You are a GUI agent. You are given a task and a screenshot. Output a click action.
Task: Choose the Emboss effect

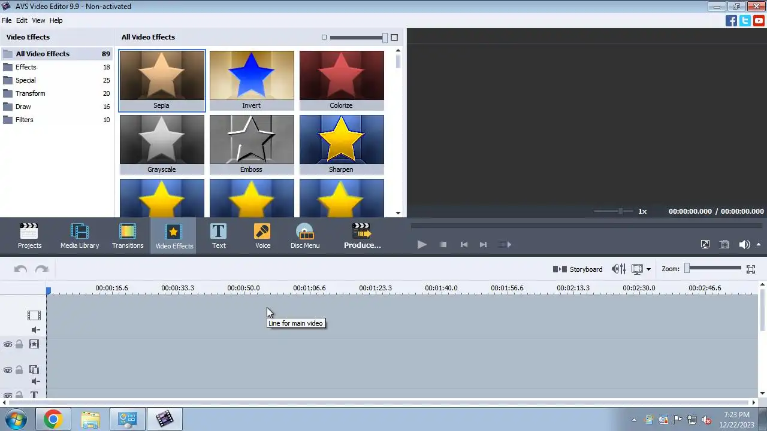click(252, 144)
